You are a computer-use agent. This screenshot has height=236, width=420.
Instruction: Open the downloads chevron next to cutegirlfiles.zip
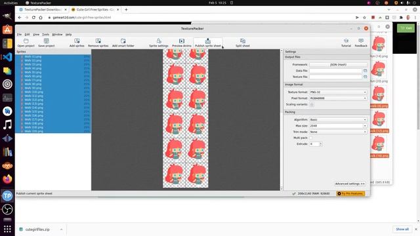61,229
